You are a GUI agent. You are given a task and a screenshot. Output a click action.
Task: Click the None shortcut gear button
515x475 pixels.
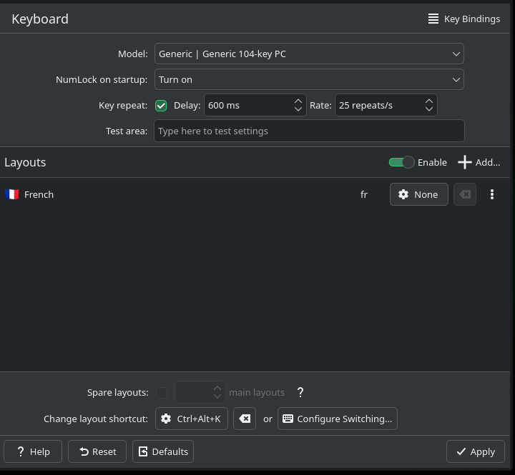click(418, 194)
